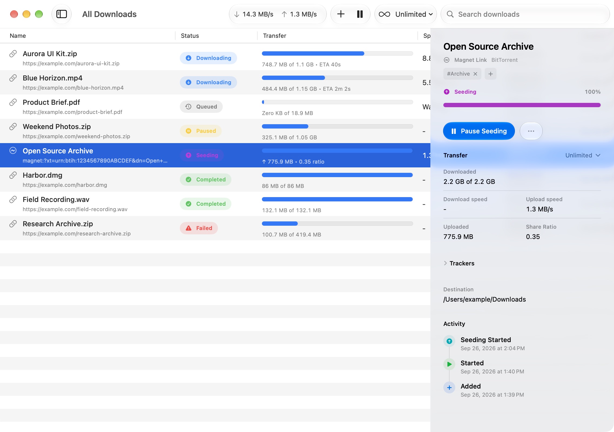The image size is (614, 432).
Task: Sort by Name column header
Action: 18,36
